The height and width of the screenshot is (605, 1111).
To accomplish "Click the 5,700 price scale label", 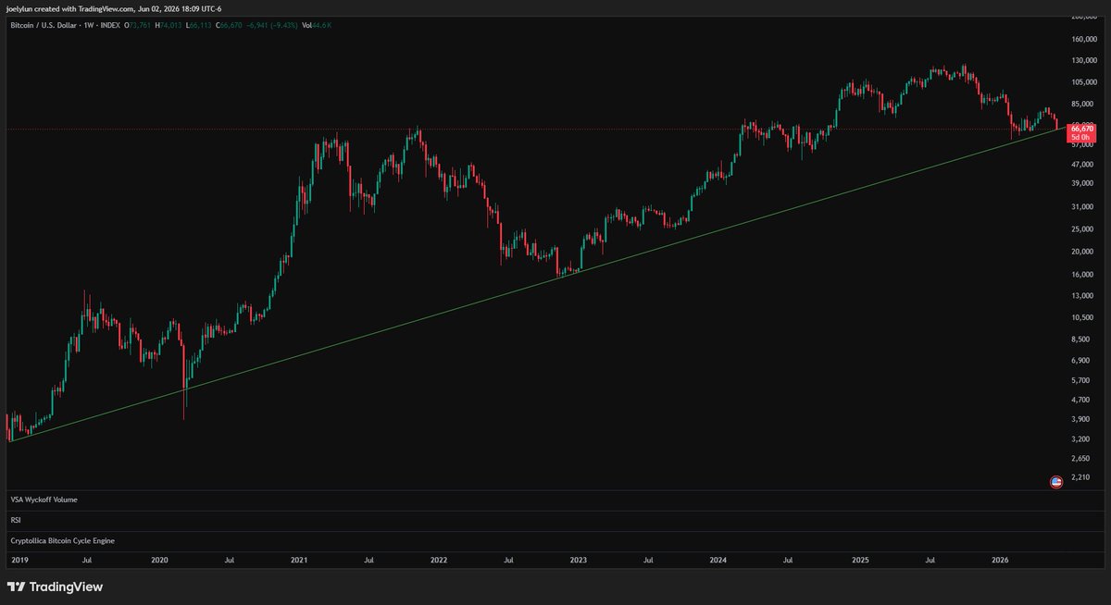I will [x=1079, y=380].
